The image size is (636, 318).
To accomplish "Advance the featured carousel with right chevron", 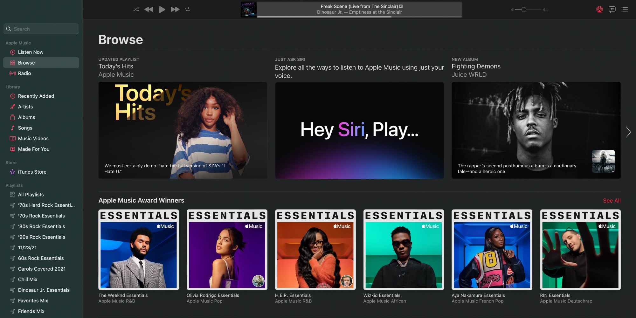I will point(628,132).
